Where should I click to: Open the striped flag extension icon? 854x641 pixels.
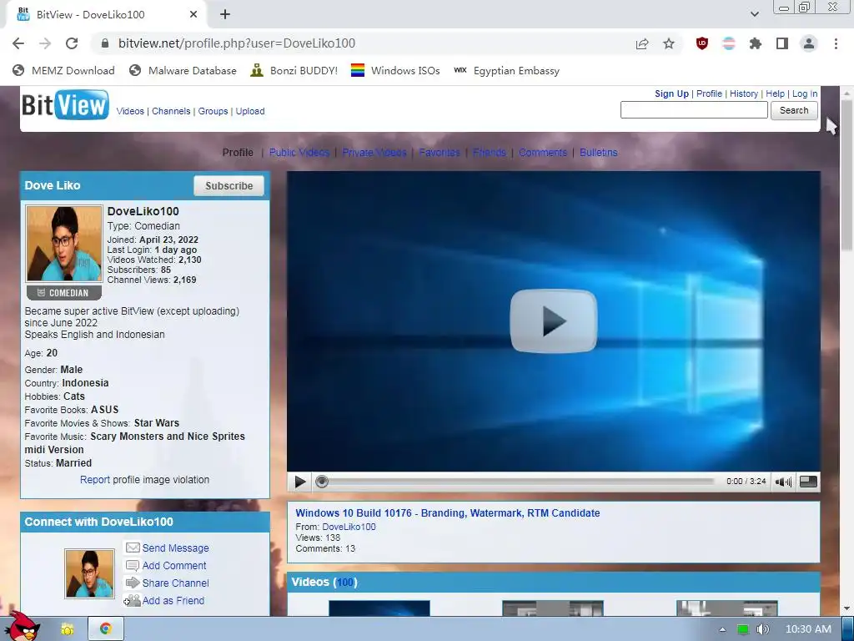click(729, 43)
